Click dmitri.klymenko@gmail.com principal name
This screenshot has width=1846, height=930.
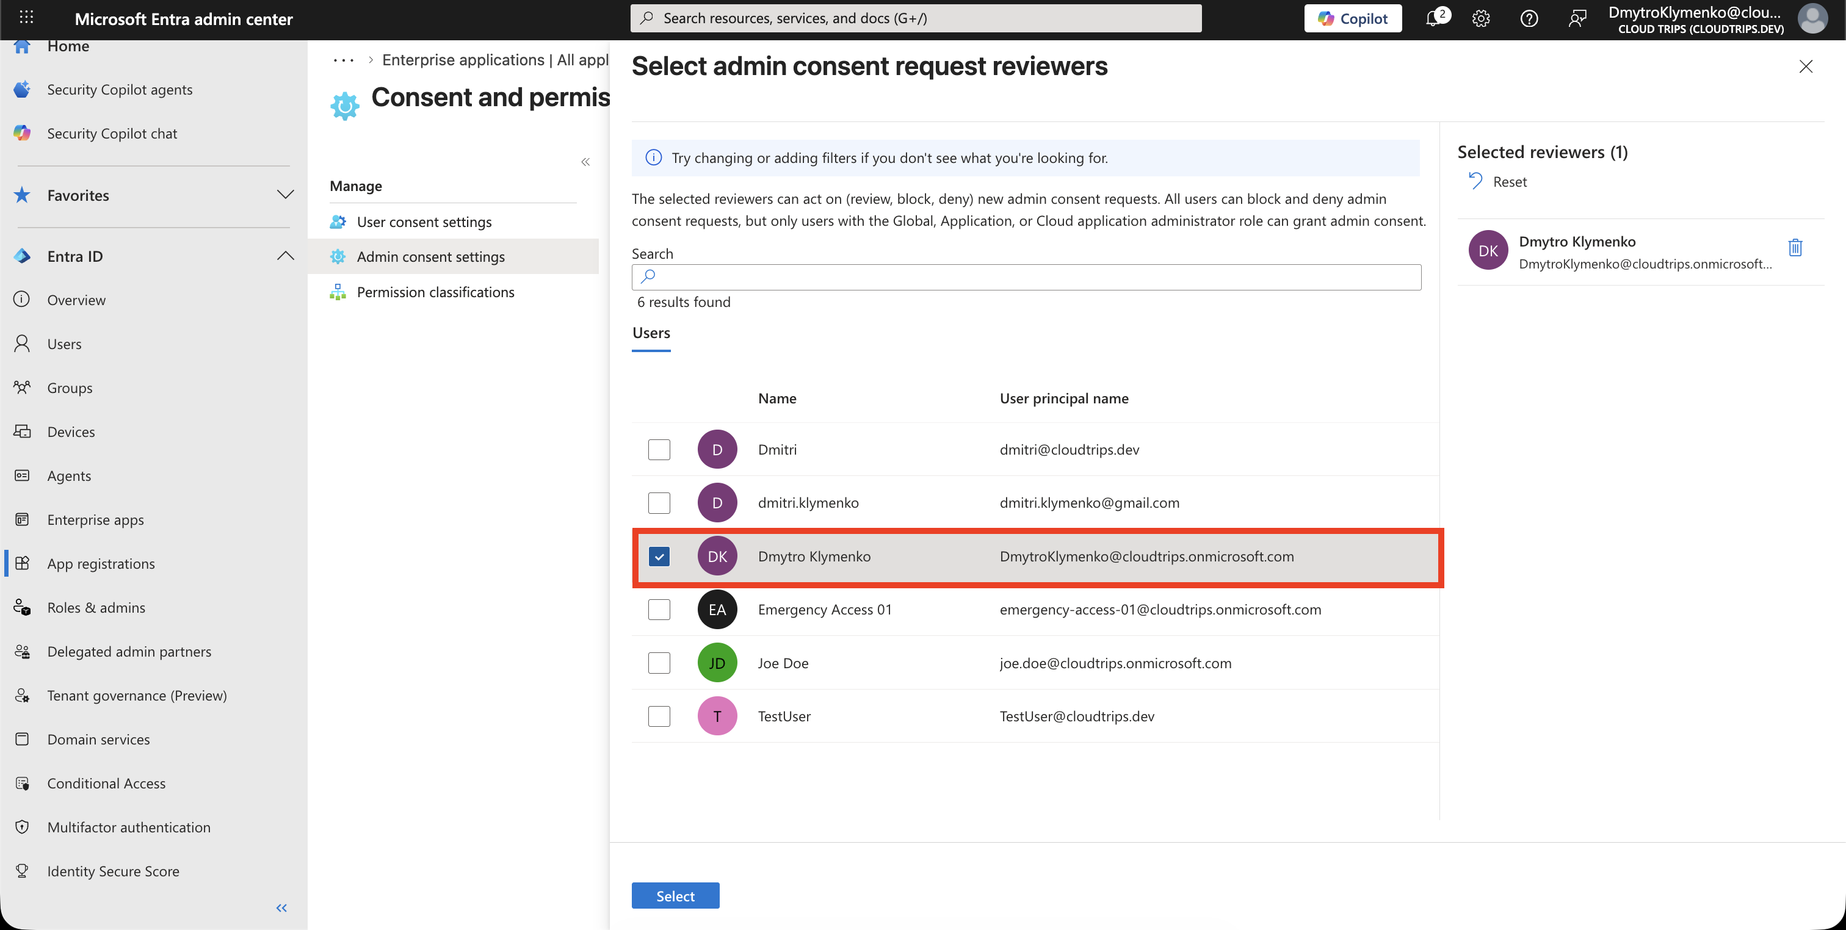(x=1089, y=503)
